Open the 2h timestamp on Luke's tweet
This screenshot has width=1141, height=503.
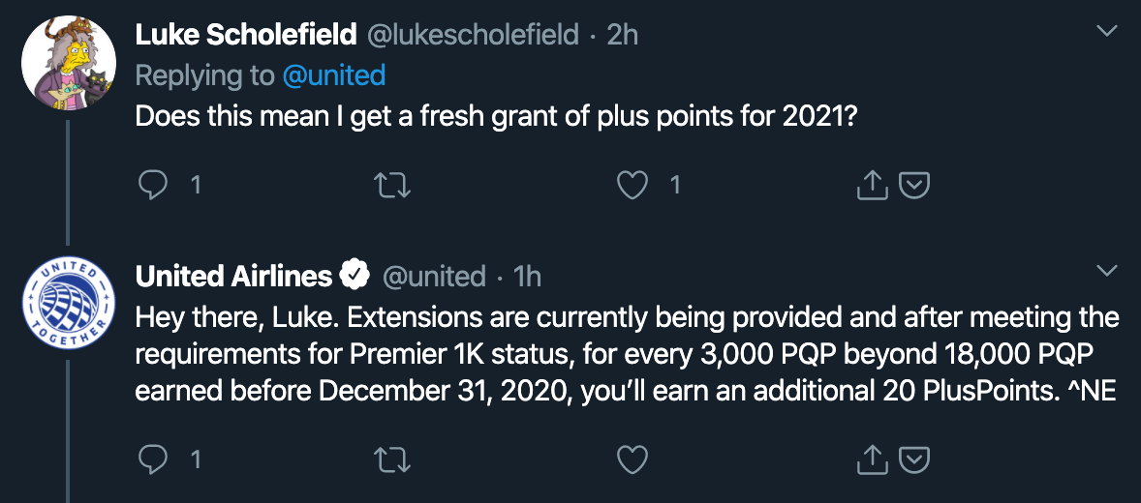coord(623,35)
